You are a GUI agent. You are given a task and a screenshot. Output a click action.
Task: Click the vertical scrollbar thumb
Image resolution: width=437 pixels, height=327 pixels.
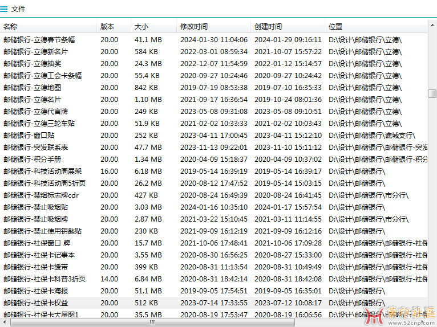(432, 93)
